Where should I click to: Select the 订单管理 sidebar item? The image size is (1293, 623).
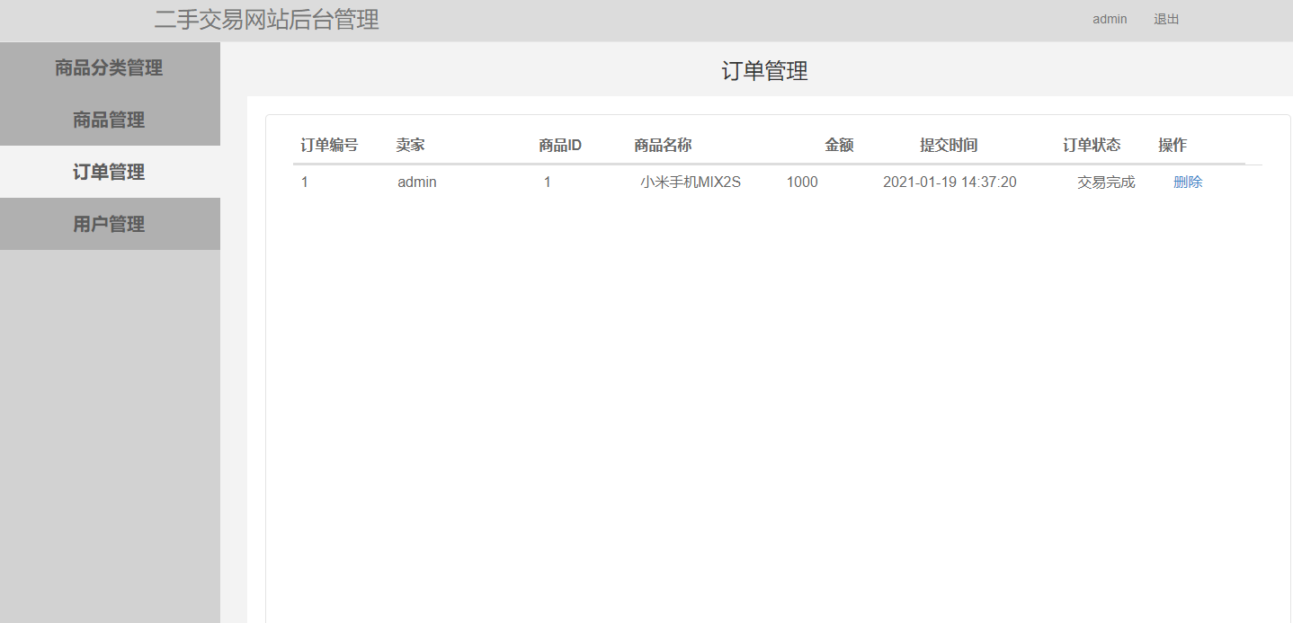(108, 172)
